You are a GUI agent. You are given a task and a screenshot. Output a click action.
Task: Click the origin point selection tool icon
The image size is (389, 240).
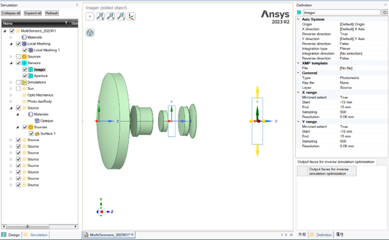point(90,17)
